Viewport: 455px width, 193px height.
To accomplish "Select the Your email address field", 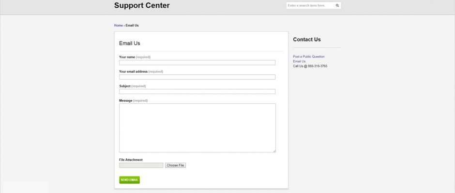I will 197,77.
